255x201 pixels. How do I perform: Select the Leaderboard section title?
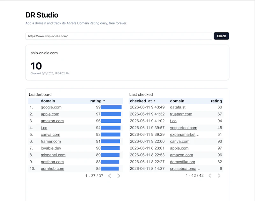click(40, 94)
